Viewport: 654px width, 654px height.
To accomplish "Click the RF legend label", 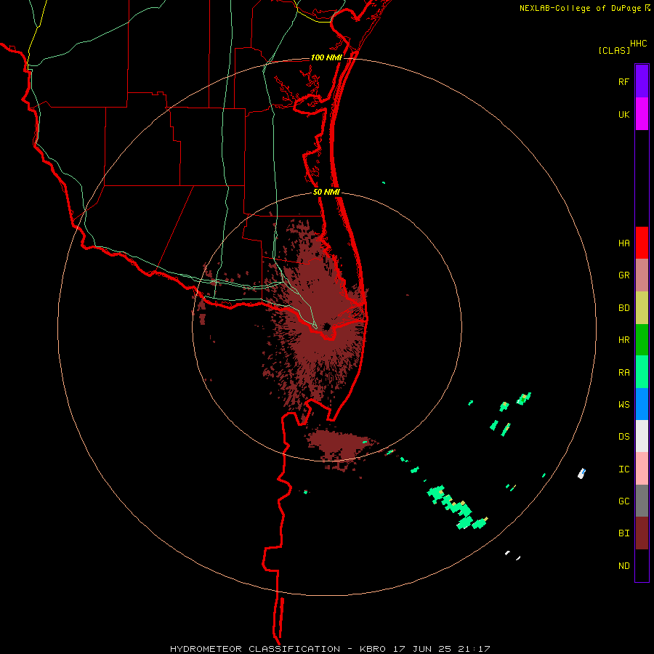I will click(x=623, y=81).
